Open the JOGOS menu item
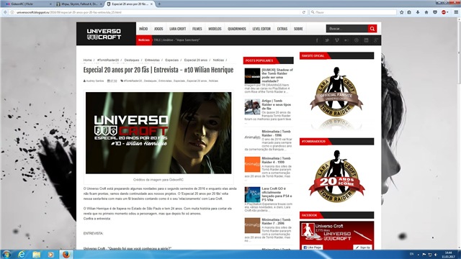The image size is (461, 259). [x=158, y=29]
